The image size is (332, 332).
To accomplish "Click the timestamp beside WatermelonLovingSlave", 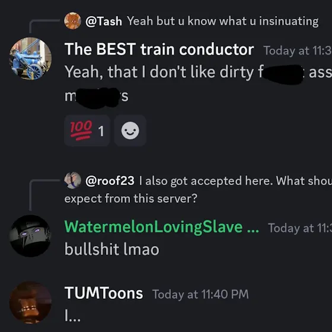I will pos(300,228).
